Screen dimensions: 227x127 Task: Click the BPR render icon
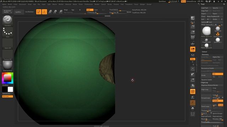tap(193, 18)
